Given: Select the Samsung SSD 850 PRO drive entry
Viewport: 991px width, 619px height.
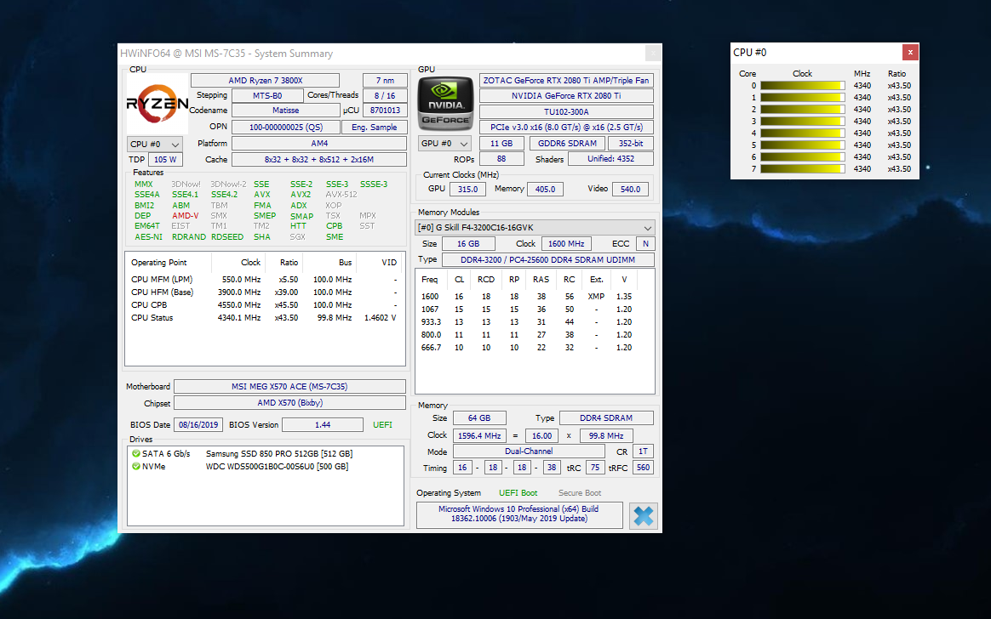Looking at the screenshot, I should [x=266, y=454].
